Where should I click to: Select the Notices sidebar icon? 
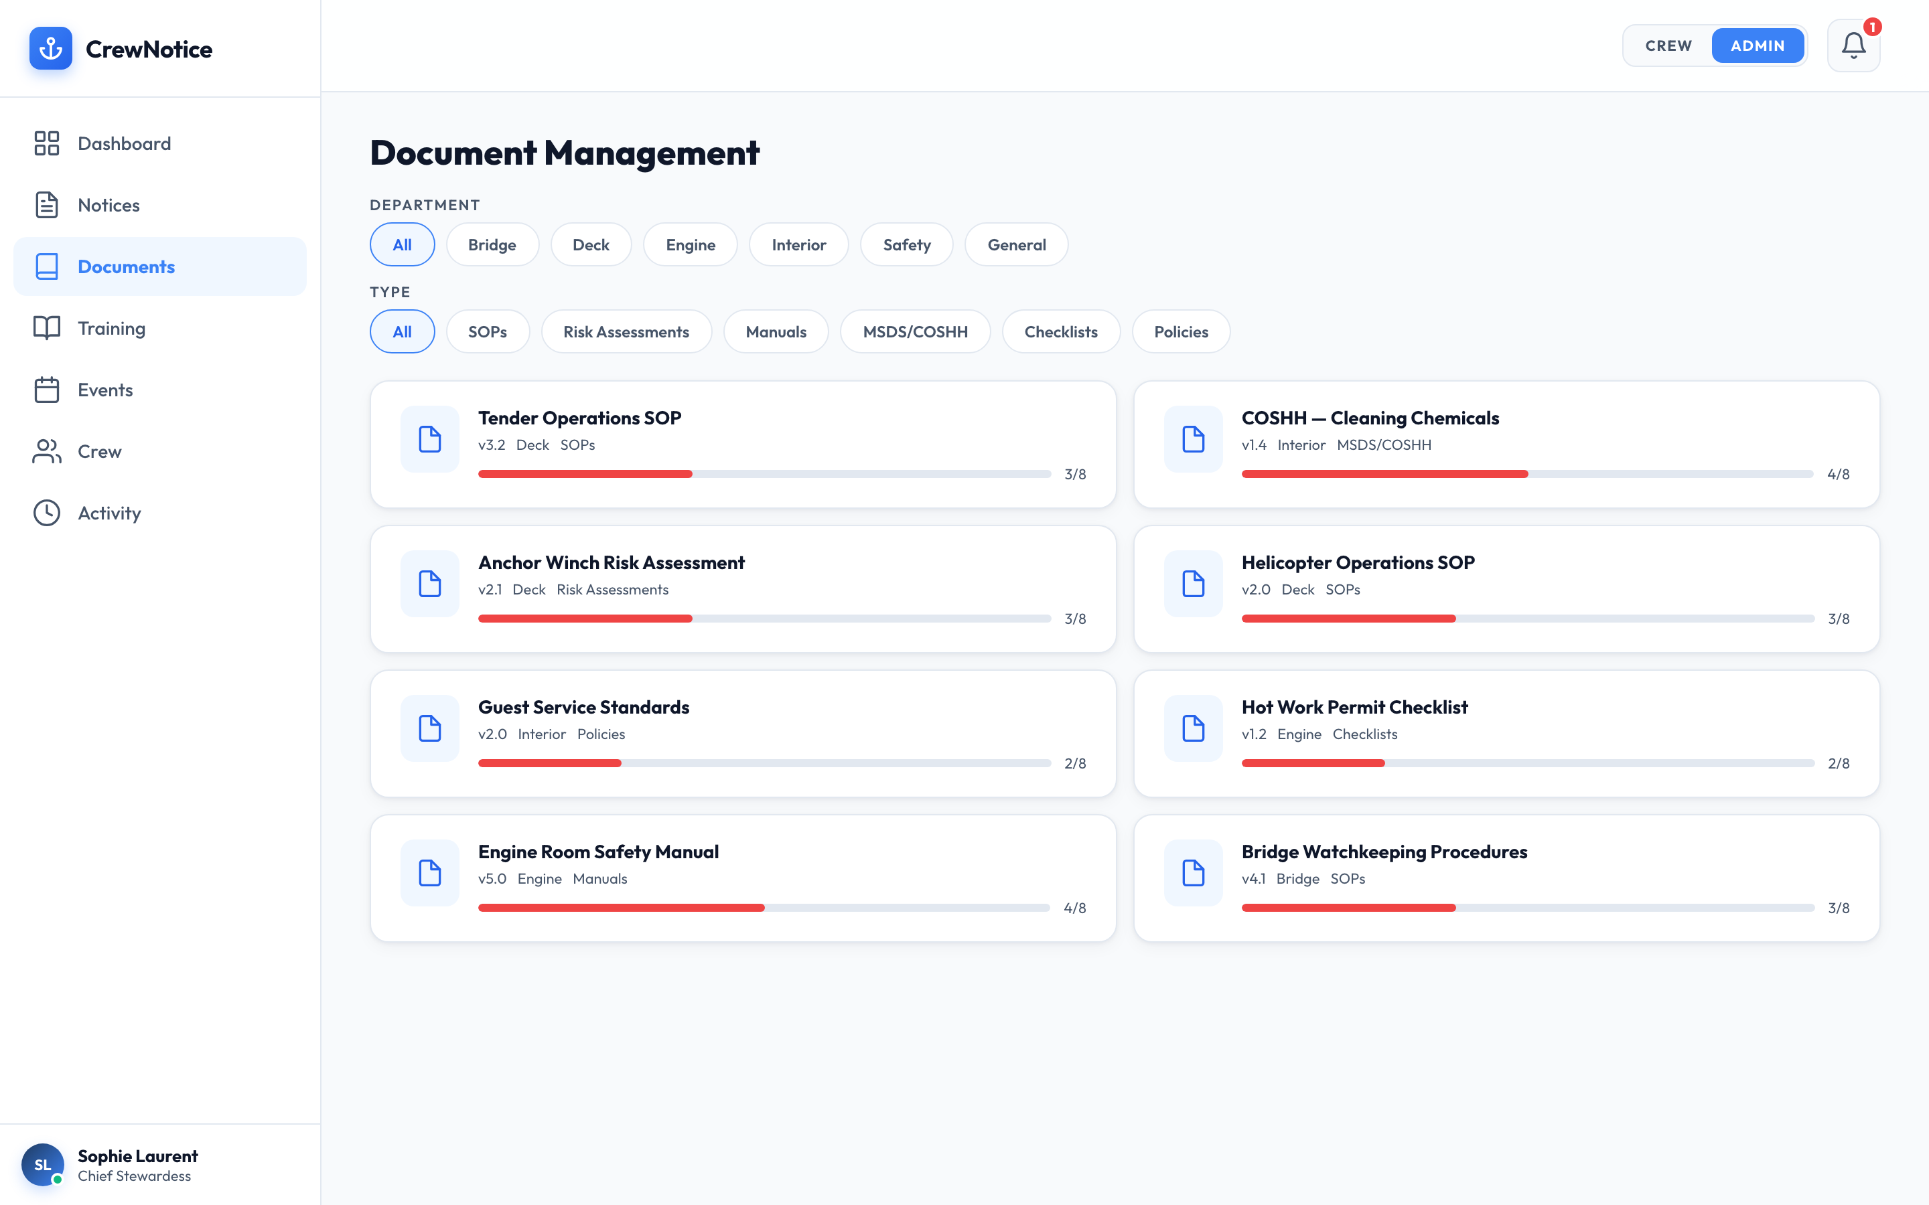(46, 205)
